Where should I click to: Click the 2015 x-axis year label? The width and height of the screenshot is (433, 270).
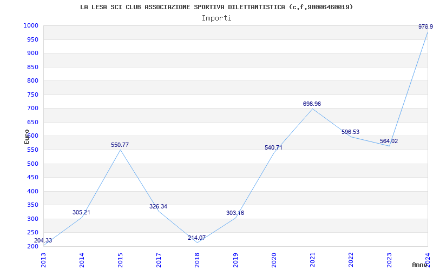[x=120, y=260]
